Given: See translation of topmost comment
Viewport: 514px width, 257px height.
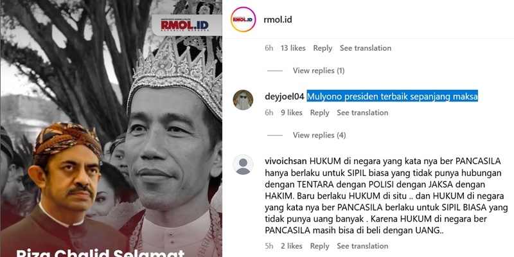Looking at the screenshot, I should pos(366,48).
